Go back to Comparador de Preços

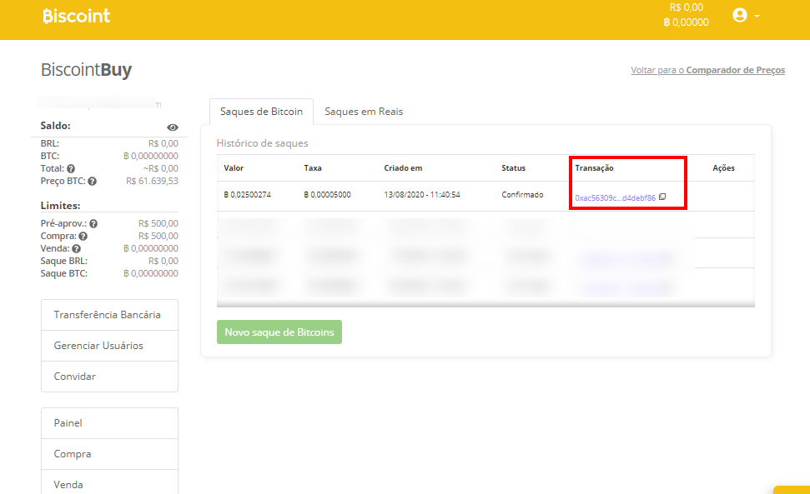click(707, 70)
